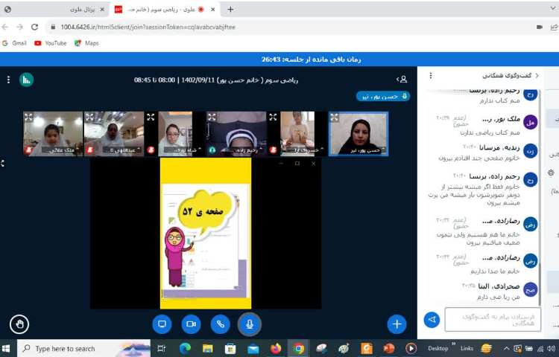Open the Gmail bookmark
Viewport: 559px width, 357px height.
15,43
